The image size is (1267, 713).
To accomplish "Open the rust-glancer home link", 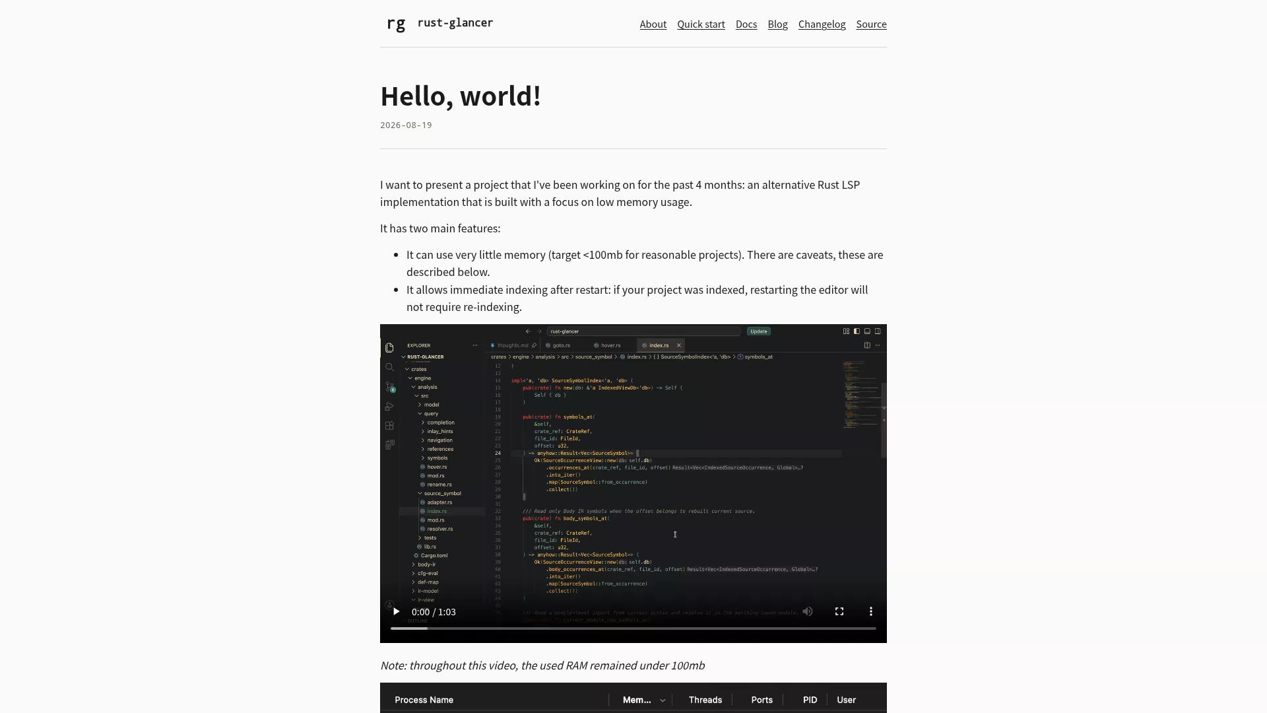I will click(x=455, y=23).
